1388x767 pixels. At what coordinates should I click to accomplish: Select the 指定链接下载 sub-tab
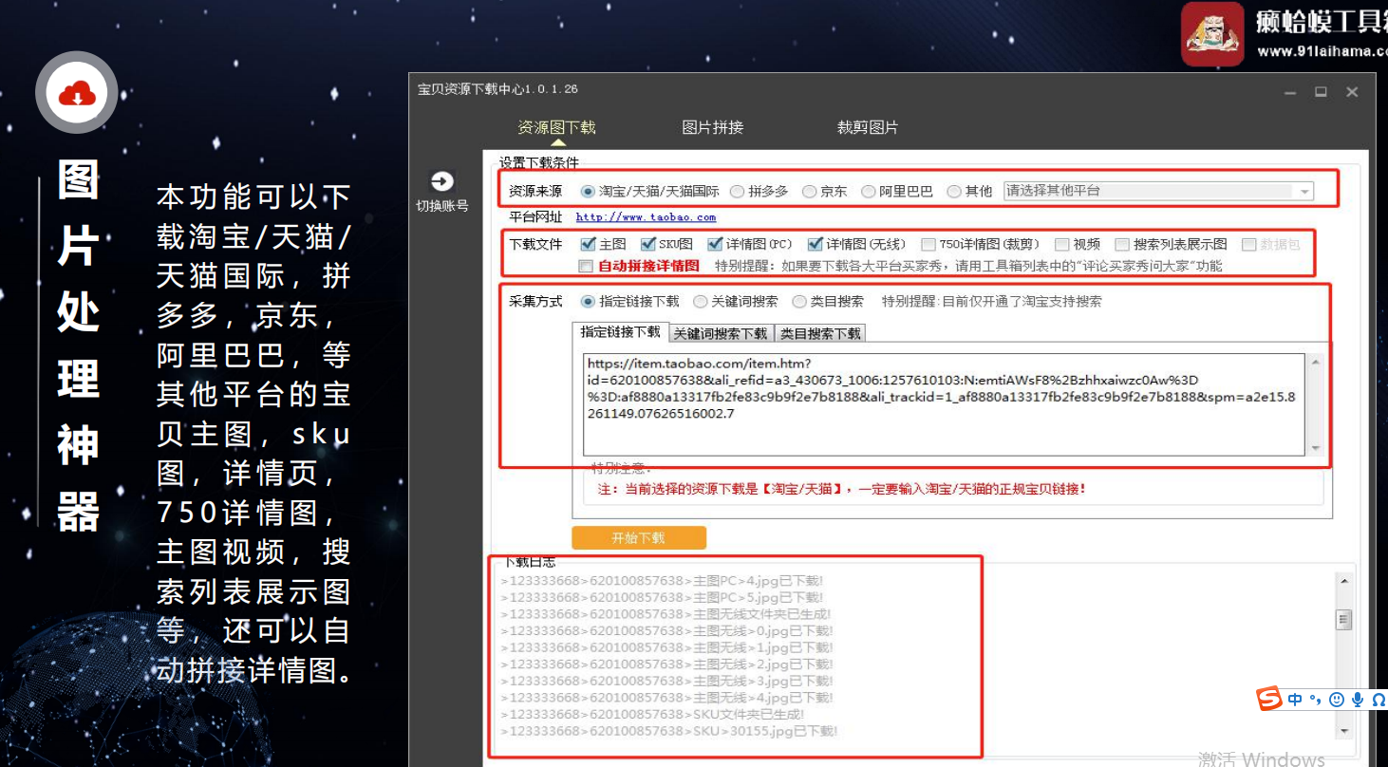(620, 332)
